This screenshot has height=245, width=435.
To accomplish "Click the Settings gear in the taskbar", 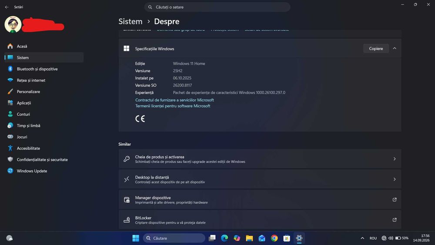I will (299, 238).
